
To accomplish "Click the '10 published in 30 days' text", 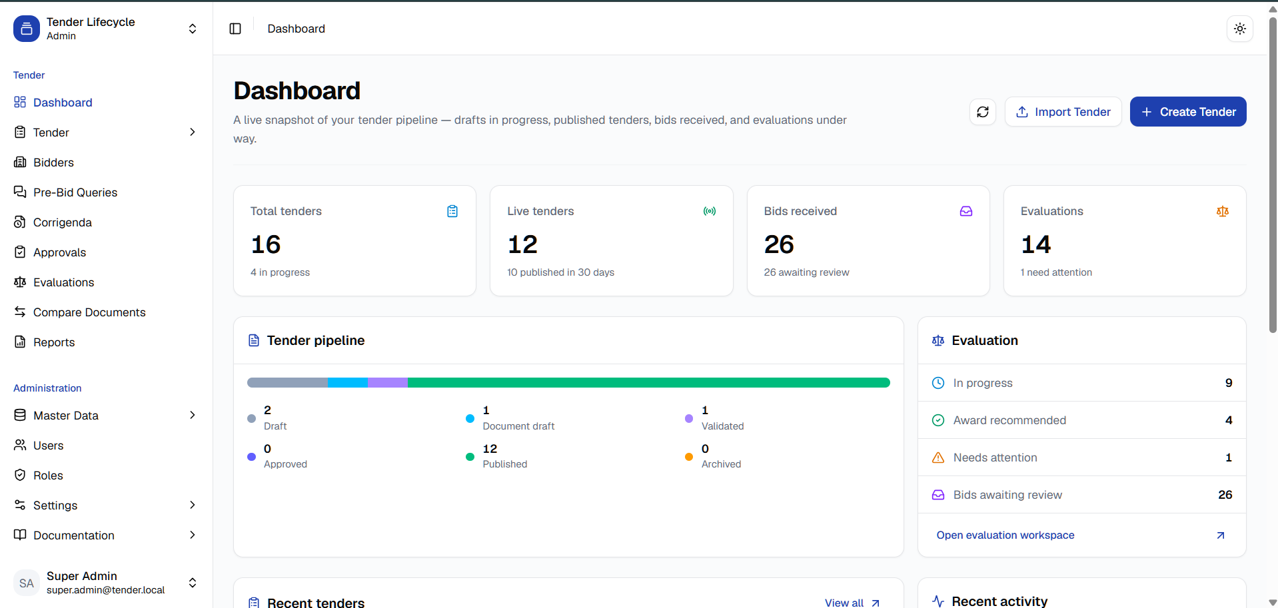I will click(560, 272).
